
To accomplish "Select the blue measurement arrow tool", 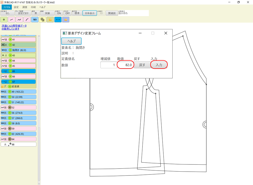I will pyautogui.click(x=58, y=20).
